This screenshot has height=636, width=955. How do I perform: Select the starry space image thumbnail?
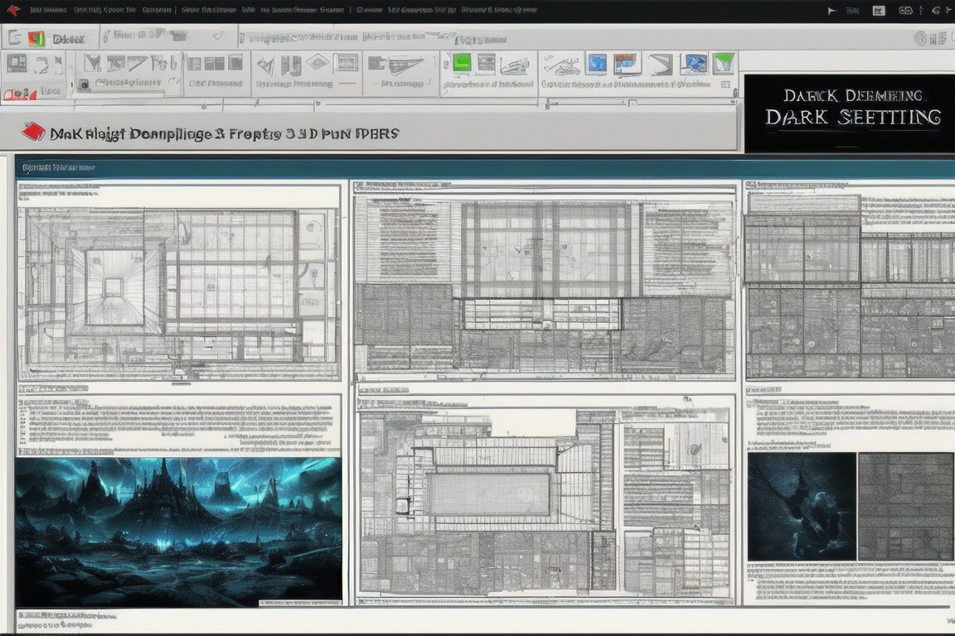click(x=801, y=506)
